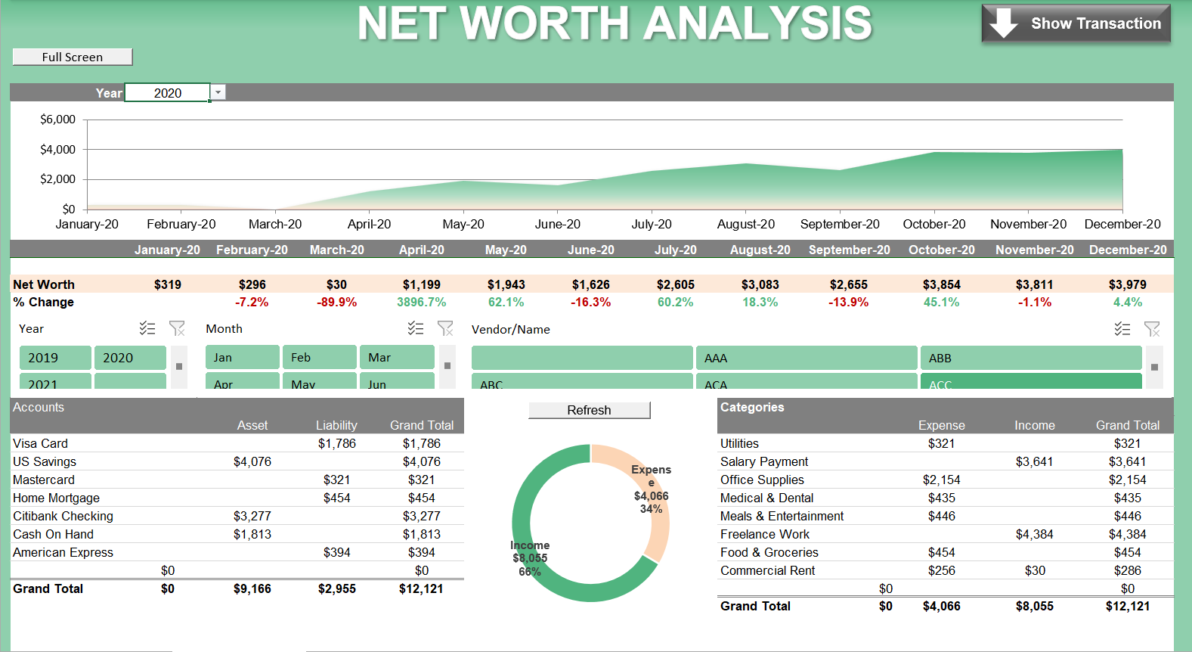This screenshot has width=1192, height=652.
Task: Select vendor ACA in slicer
Action: pyautogui.click(x=807, y=381)
